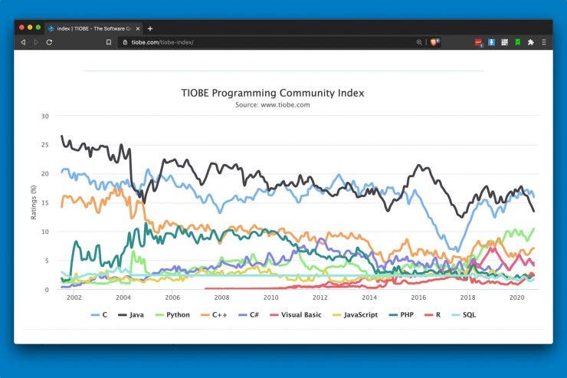Click the '2020' x-axis label
567x378 pixels.
tap(516, 297)
